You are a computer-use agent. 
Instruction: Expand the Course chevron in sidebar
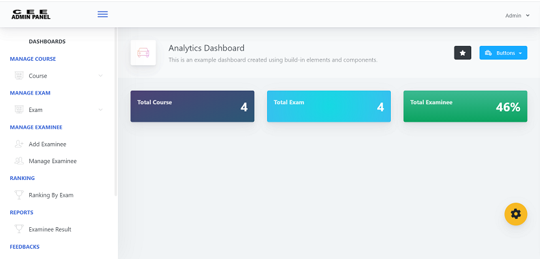(x=100, y=76)
